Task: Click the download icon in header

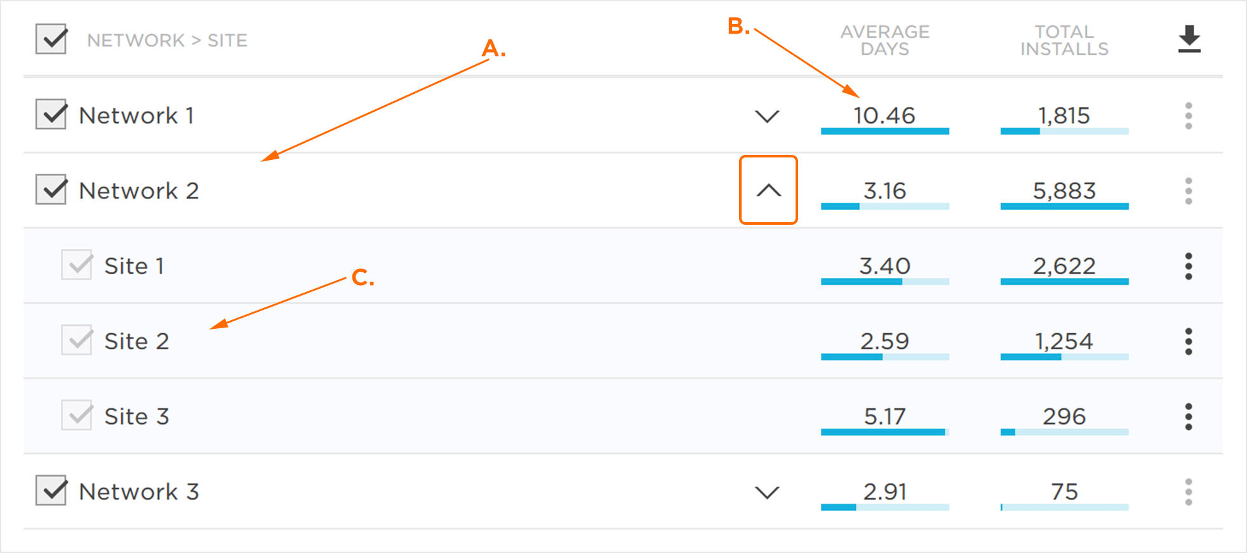Action: coord(1189,39)
